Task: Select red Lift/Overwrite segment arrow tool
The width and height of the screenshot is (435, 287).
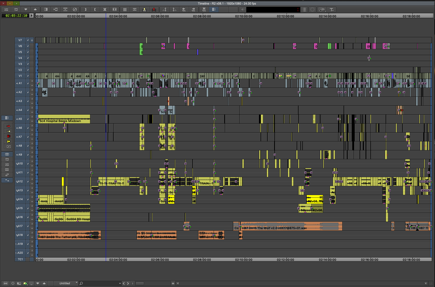Action: tap(8, 126)
